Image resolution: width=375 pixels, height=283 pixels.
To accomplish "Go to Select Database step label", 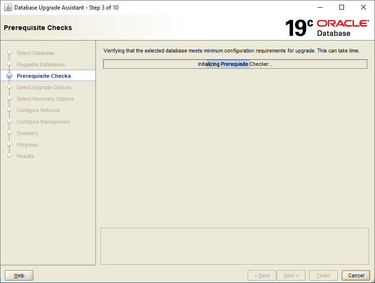I will pos(35,53).
